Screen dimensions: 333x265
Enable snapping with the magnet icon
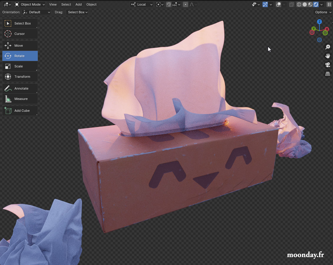[168, 4]
